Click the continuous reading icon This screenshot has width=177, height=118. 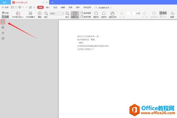click(154, 13)
